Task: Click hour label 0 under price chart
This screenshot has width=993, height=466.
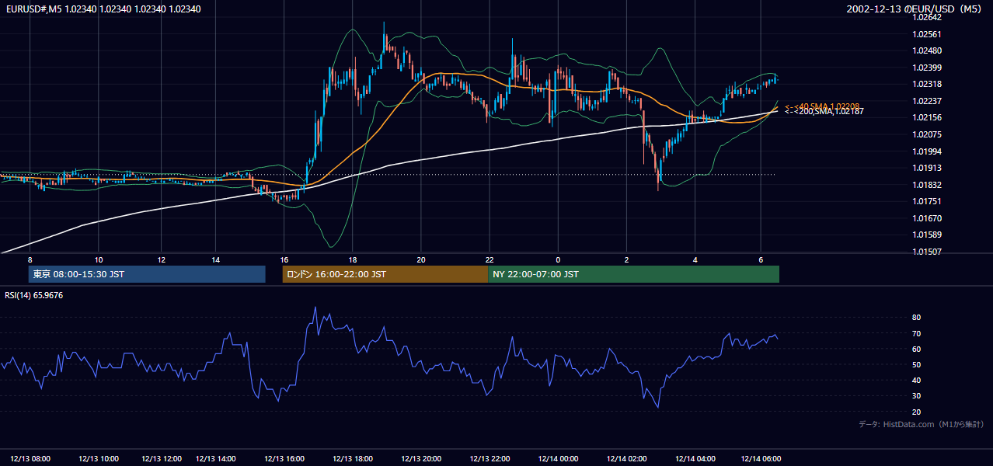Action: 558,259
